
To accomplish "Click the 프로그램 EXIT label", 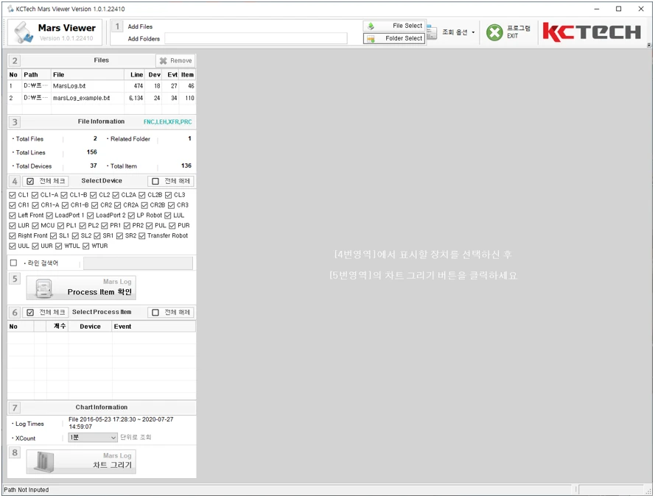I will [518, 32].
